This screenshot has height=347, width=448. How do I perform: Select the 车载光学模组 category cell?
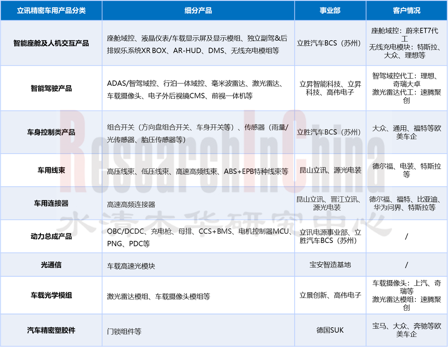pos(51,295)
